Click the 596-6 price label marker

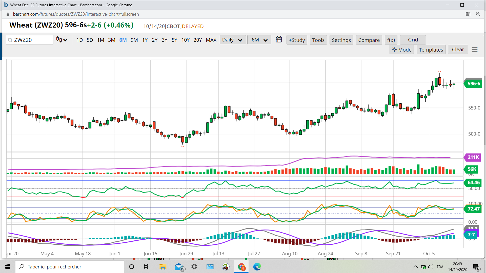473,83
